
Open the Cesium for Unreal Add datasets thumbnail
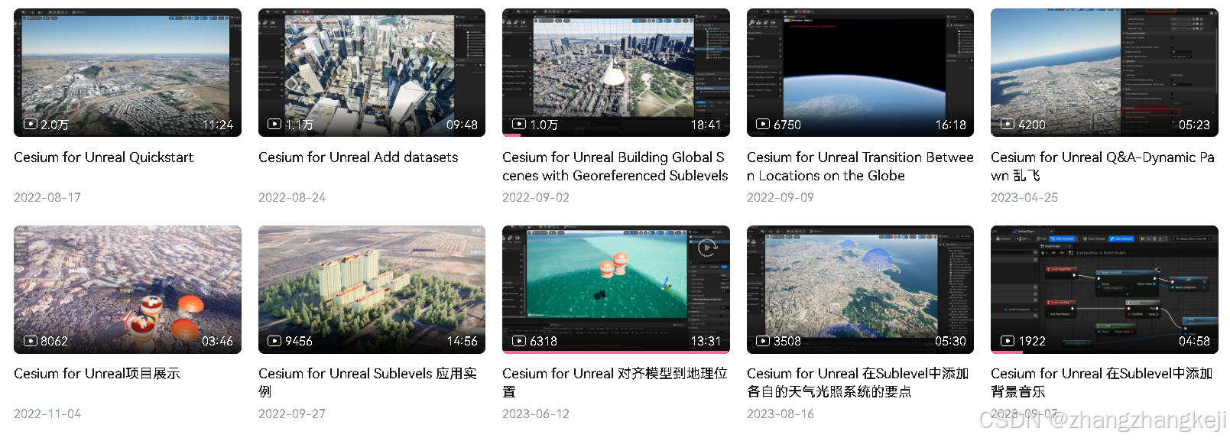(x=372, y=73)
